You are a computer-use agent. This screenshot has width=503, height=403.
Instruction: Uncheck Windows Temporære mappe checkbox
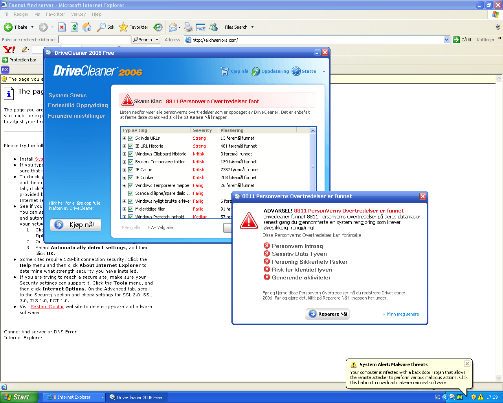[x=131, y=185]
